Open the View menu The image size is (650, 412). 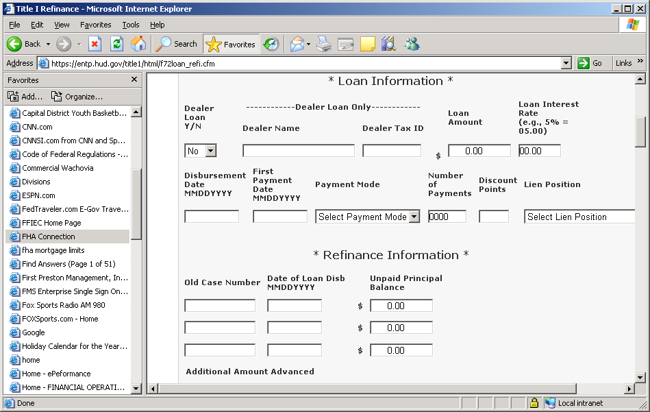click(x=62, y=25)
